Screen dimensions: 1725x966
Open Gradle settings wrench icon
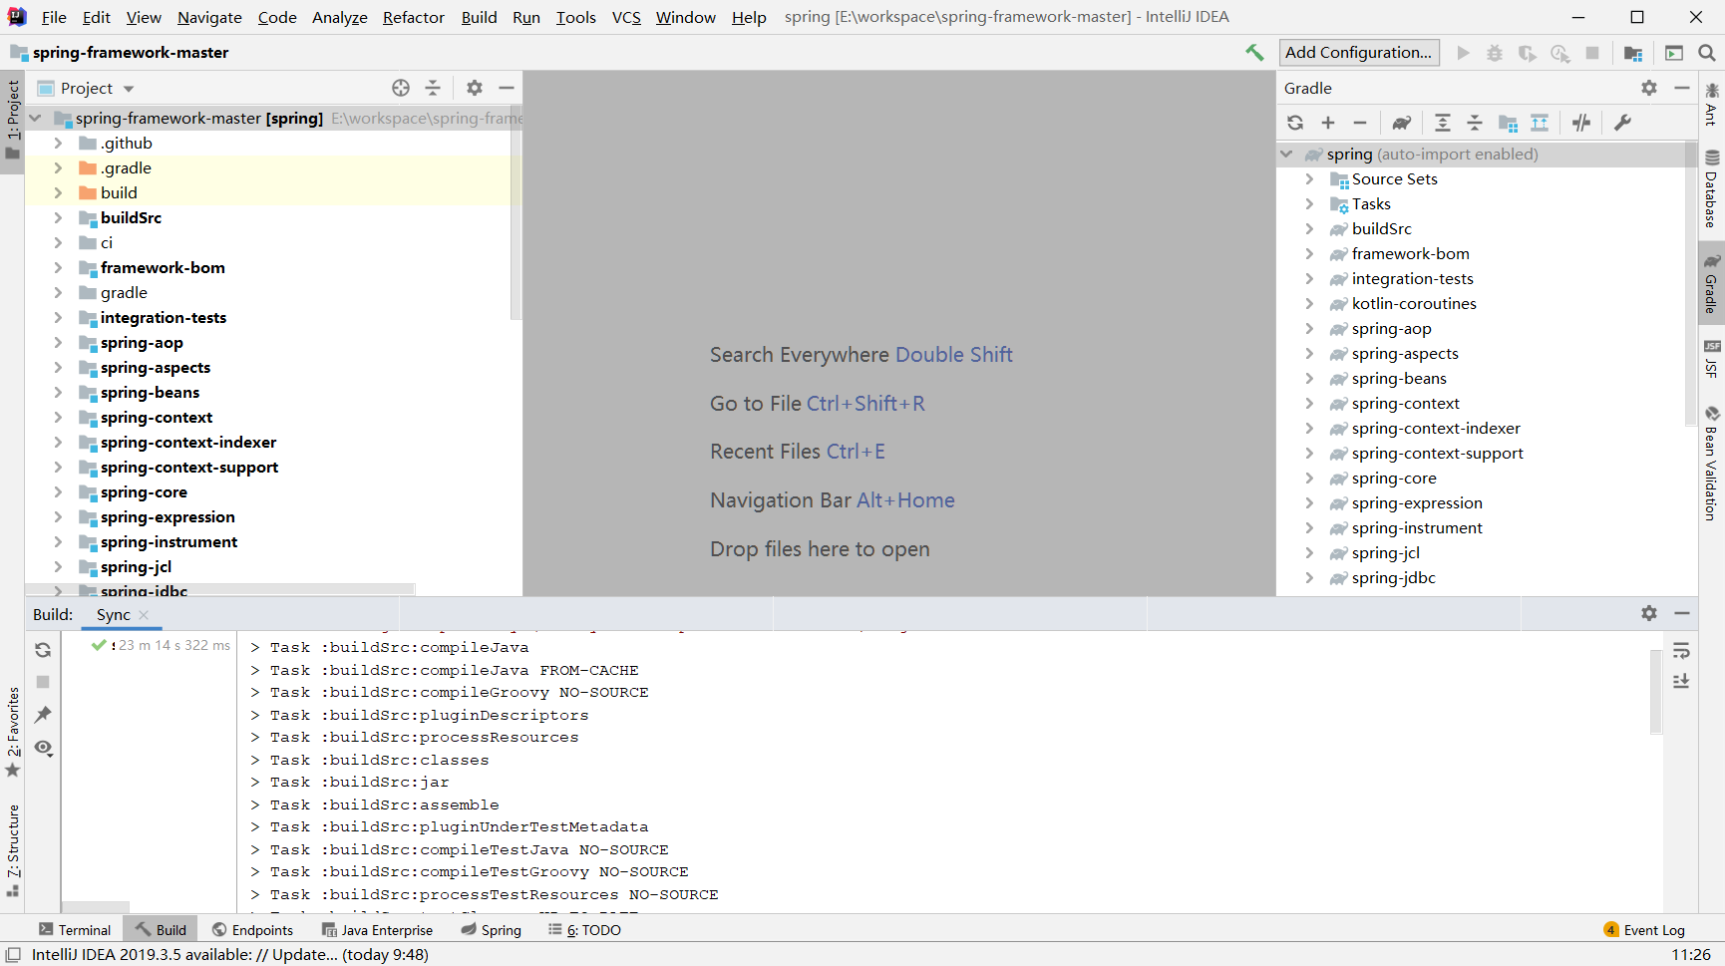[1622, 123]
